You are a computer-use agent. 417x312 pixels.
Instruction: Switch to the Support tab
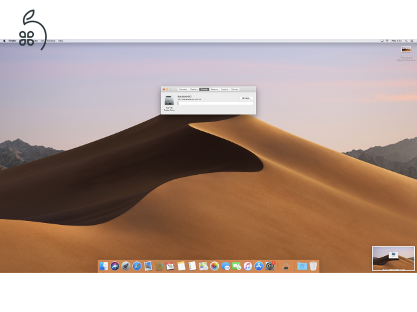click(x=224, y=90)
